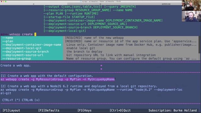The width and height of the screenshot is (201, 113).
Task: Click the --output {json,jsonc,table,tsv} usage line
Action: tap(90, 7)
